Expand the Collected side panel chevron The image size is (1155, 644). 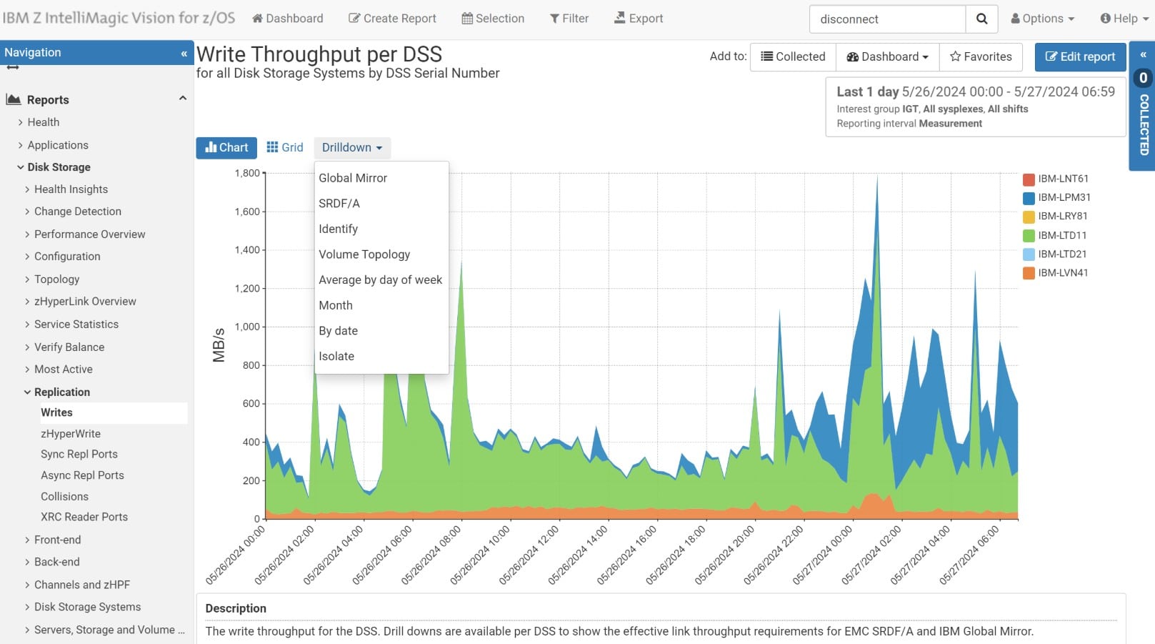[1143, 54]
